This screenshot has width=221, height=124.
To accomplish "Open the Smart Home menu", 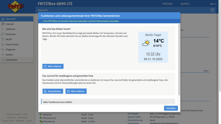I will click(17, 44).
